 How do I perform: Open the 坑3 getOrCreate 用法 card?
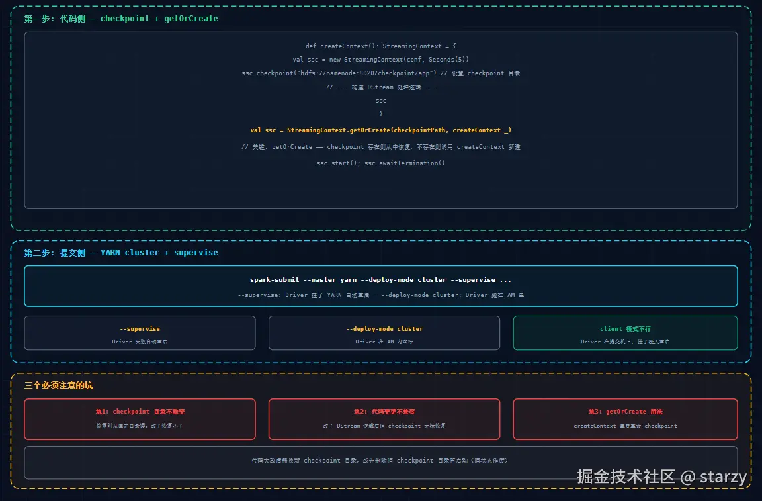626,420
